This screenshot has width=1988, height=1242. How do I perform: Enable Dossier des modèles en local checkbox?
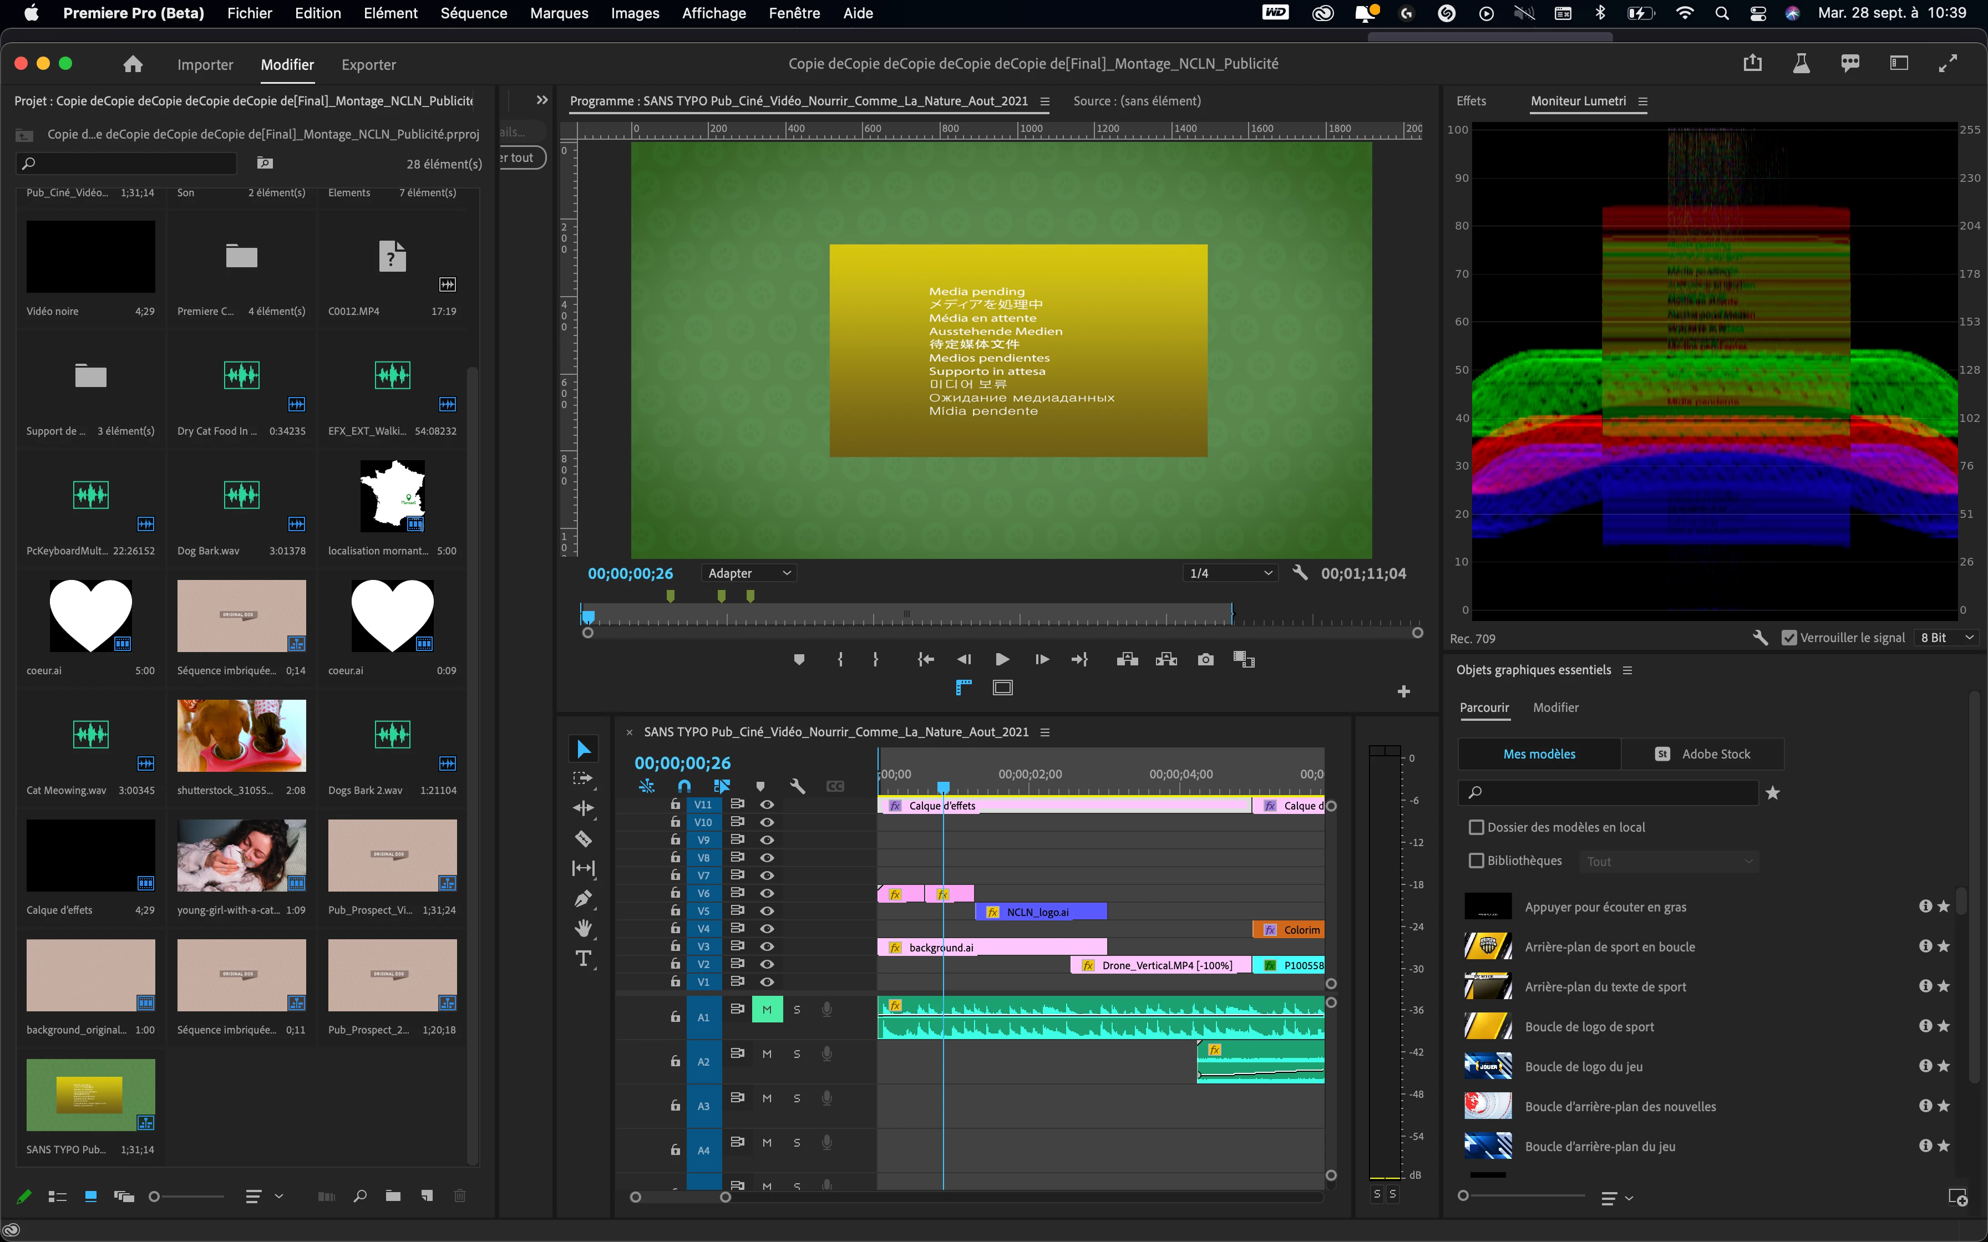coord(1476,827)
